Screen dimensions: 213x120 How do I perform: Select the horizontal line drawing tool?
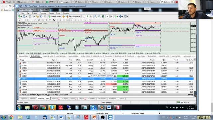pos(31,20)
